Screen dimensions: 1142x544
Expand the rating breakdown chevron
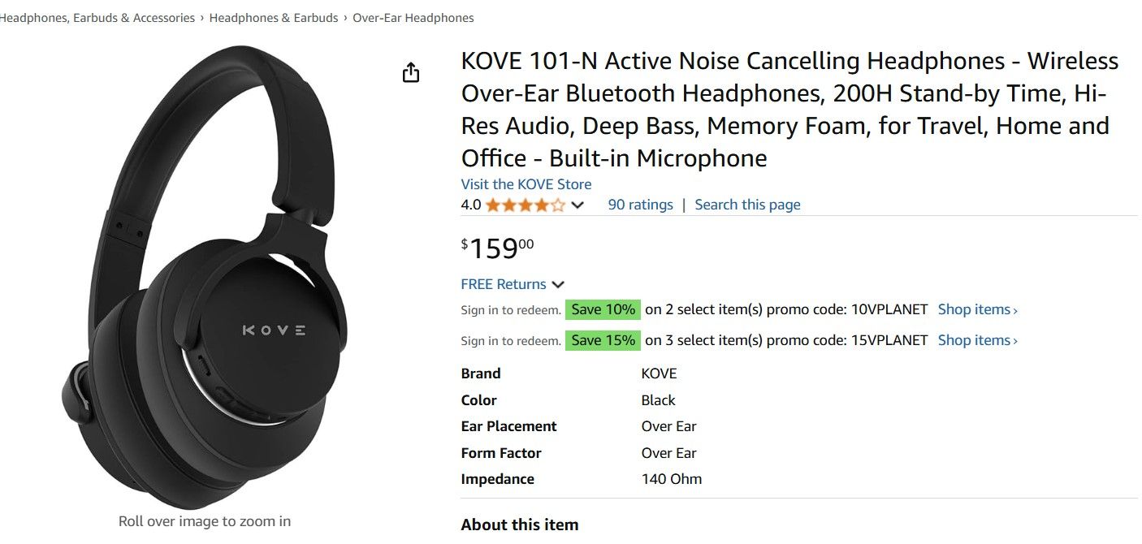(x=577, y=205)
